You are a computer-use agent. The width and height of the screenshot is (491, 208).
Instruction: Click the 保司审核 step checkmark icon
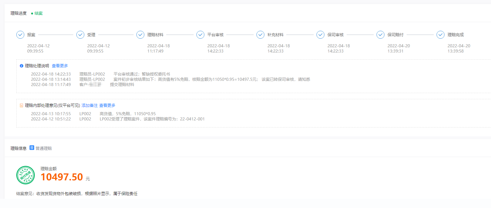[320, 35]
